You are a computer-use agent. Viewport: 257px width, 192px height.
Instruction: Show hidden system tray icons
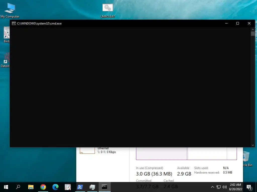tap(212, 187)
